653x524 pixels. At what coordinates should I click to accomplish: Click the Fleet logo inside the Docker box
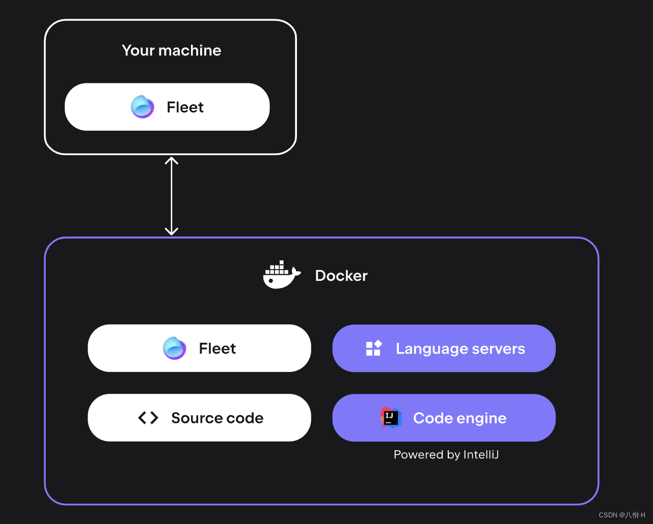pyautogui.click(x=175, y=348)
